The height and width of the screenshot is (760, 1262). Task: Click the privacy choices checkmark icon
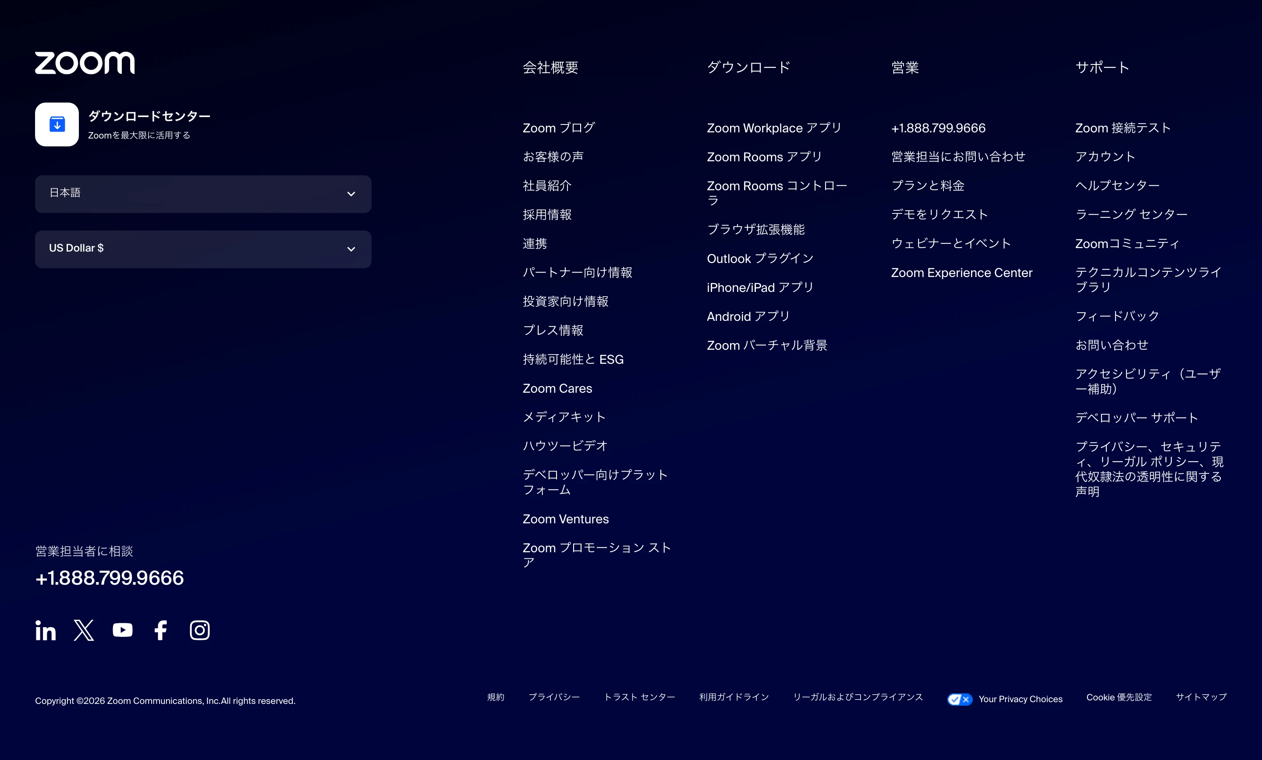(960, 700)
